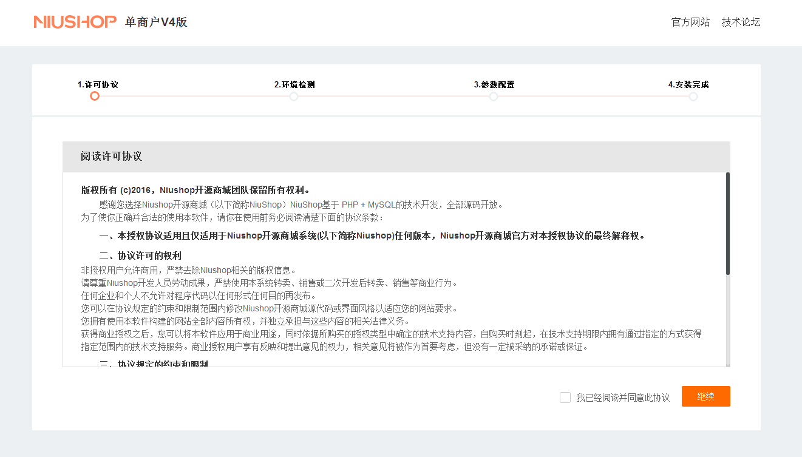The image size is (802, 457).
Task: Click the heading 一、本授权协议适用且仅适用于Niushop
Action: [372, 235]
